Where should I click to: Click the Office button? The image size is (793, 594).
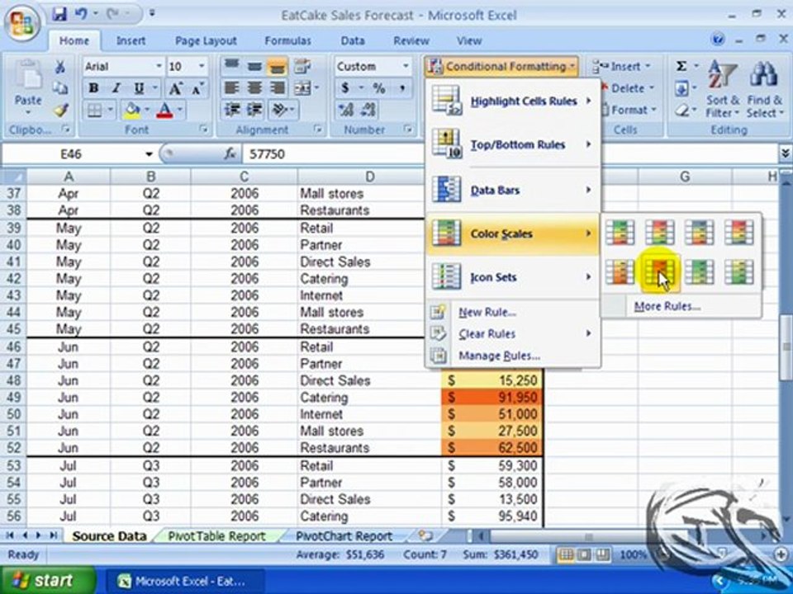point(22,24)
